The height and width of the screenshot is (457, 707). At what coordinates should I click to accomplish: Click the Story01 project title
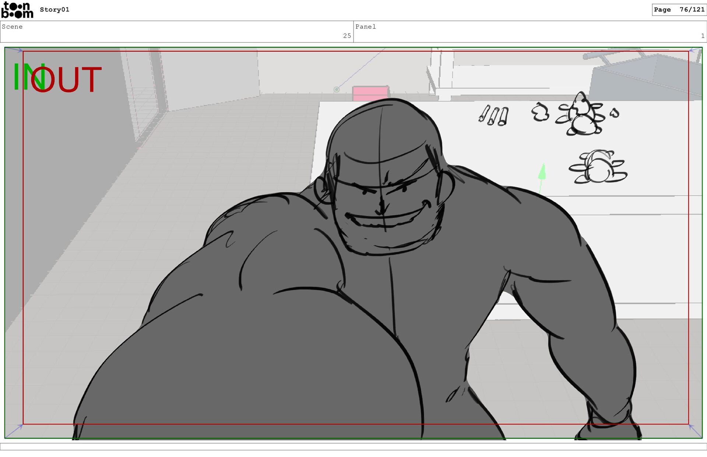click(x=54, y=10)
